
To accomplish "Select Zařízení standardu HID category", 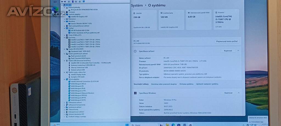I will click(x=75, y=114).
